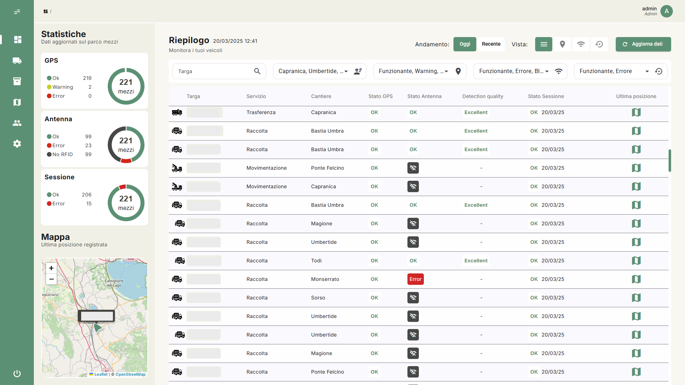This screenshot has width=685, height=385.
Task: Switch Vista to antenna wifi view
Action: click(x=581, y=44)
